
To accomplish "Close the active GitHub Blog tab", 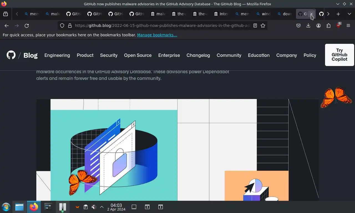I will [311, 14].
